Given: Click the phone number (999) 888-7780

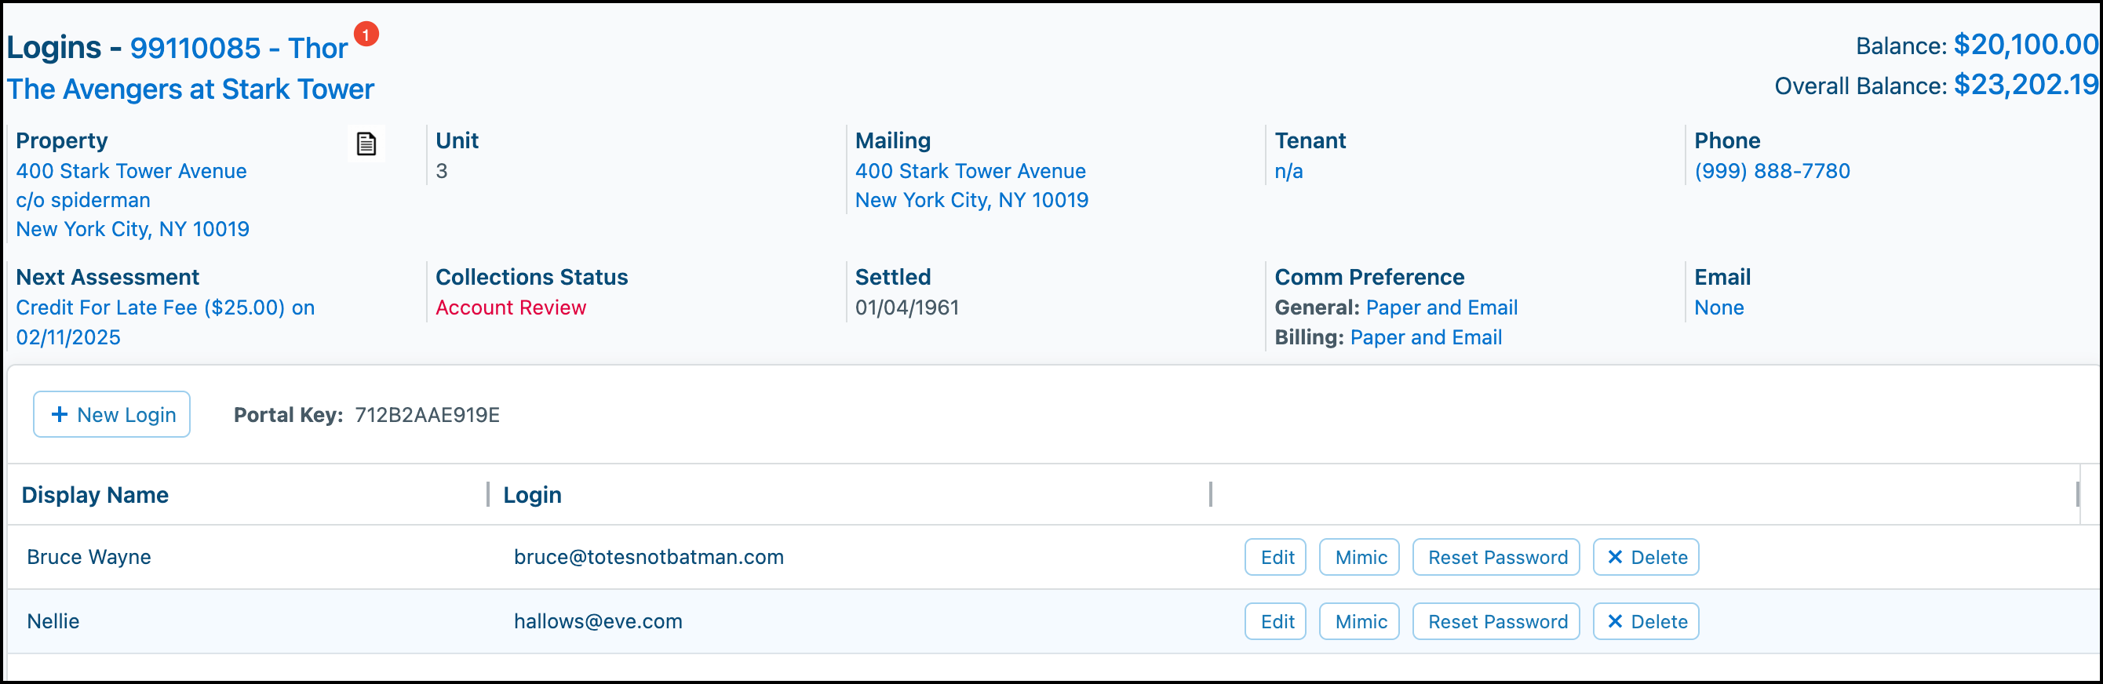Looking at the screenshot, I should click(x=1772, y=172).
